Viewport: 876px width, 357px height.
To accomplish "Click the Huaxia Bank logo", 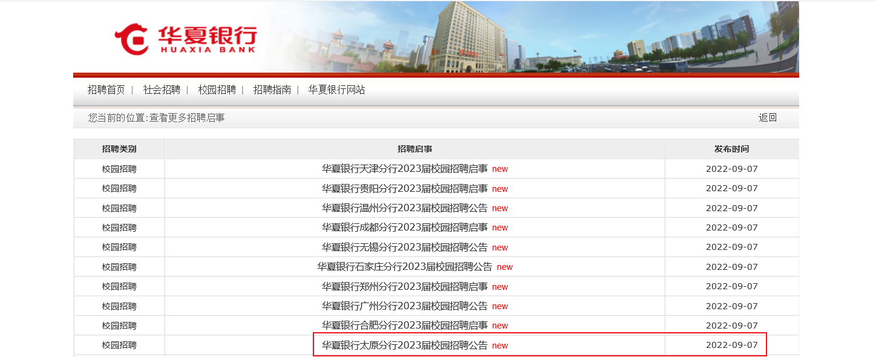I will (x=185, y=39).
